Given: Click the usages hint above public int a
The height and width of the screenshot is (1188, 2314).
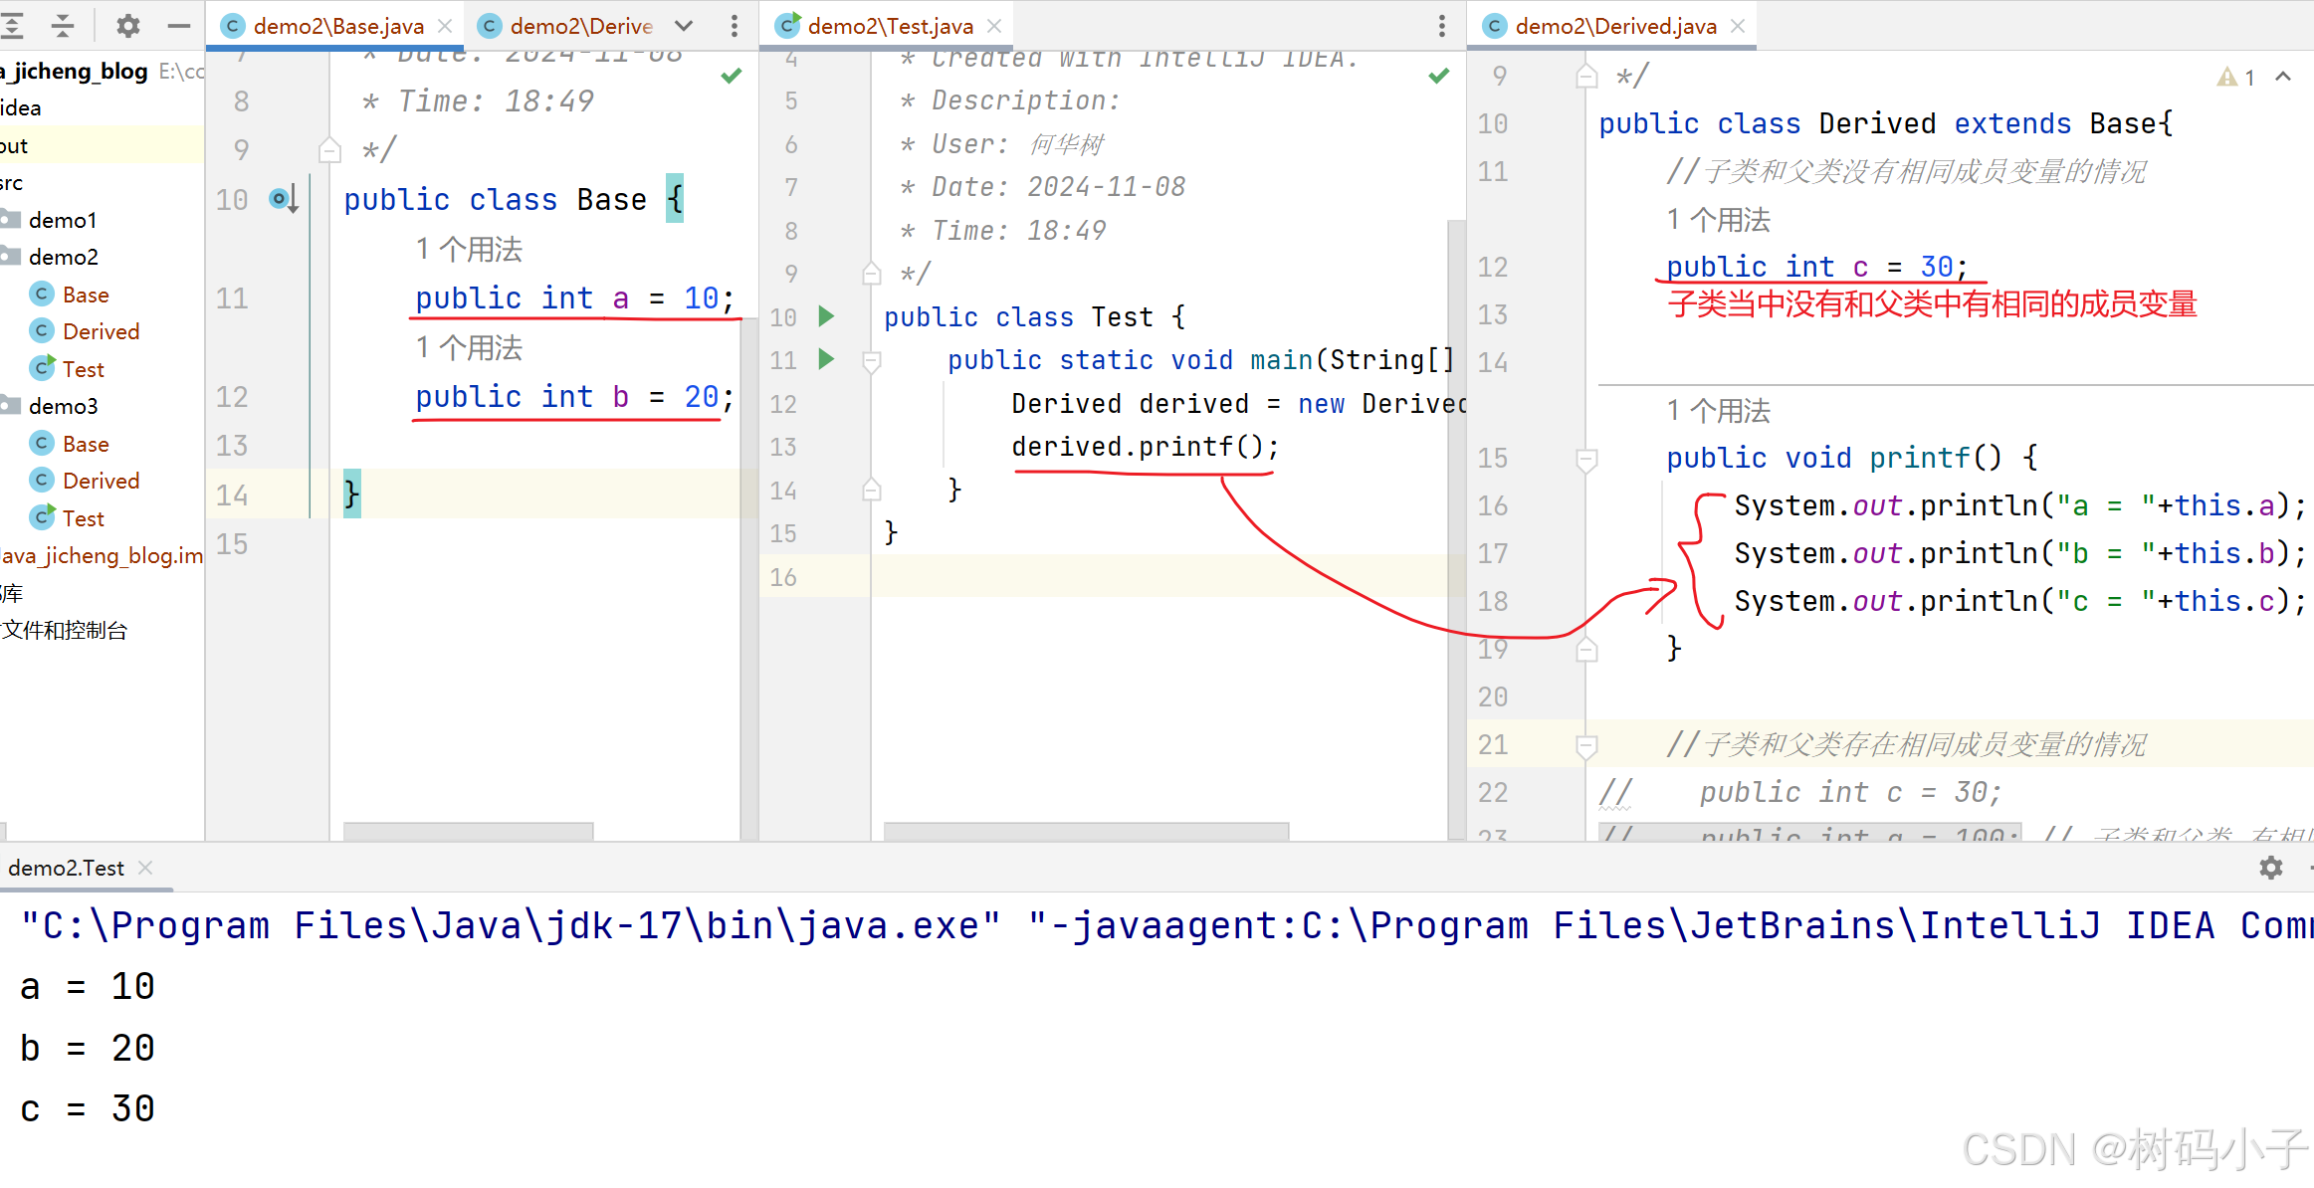Looking at the screenshot, I should pyautogui.click(x=468, y=249).
